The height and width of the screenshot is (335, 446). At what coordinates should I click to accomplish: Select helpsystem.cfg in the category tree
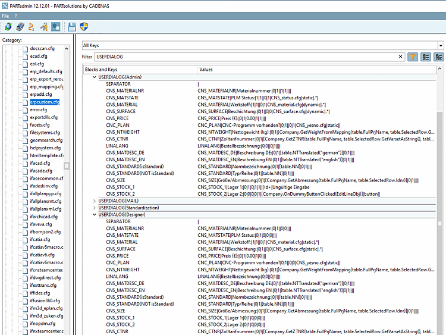pos(45,148)
